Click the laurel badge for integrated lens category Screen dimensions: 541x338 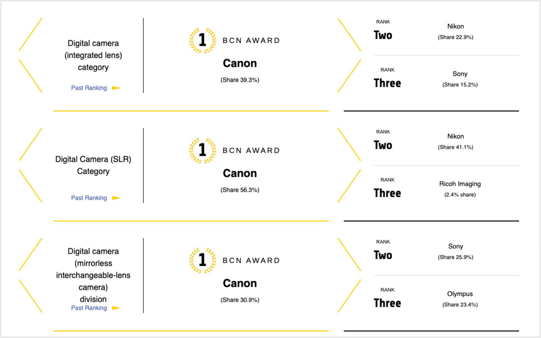202,40
